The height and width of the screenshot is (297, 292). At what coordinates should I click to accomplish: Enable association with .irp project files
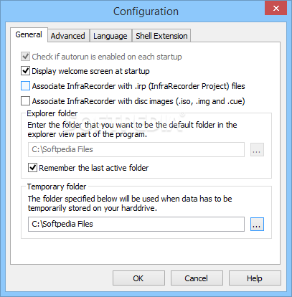[25, 86]
